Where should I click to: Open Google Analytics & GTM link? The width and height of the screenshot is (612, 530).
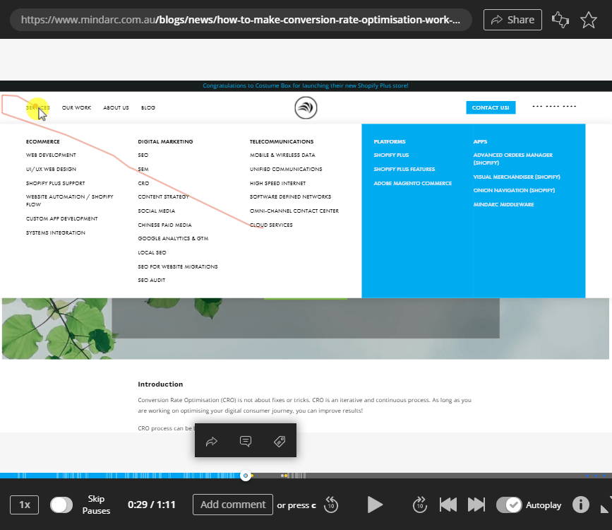coord(173,238)
